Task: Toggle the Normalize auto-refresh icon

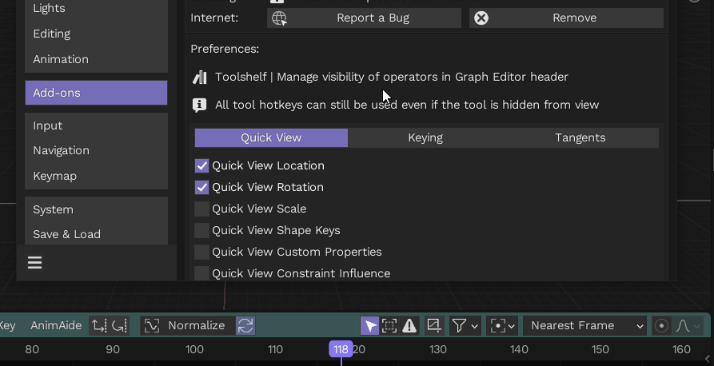Action: click(245, 325)
